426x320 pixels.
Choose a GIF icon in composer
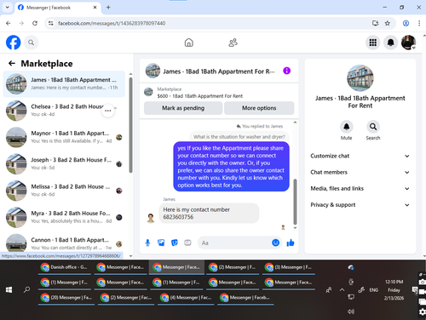187,243
